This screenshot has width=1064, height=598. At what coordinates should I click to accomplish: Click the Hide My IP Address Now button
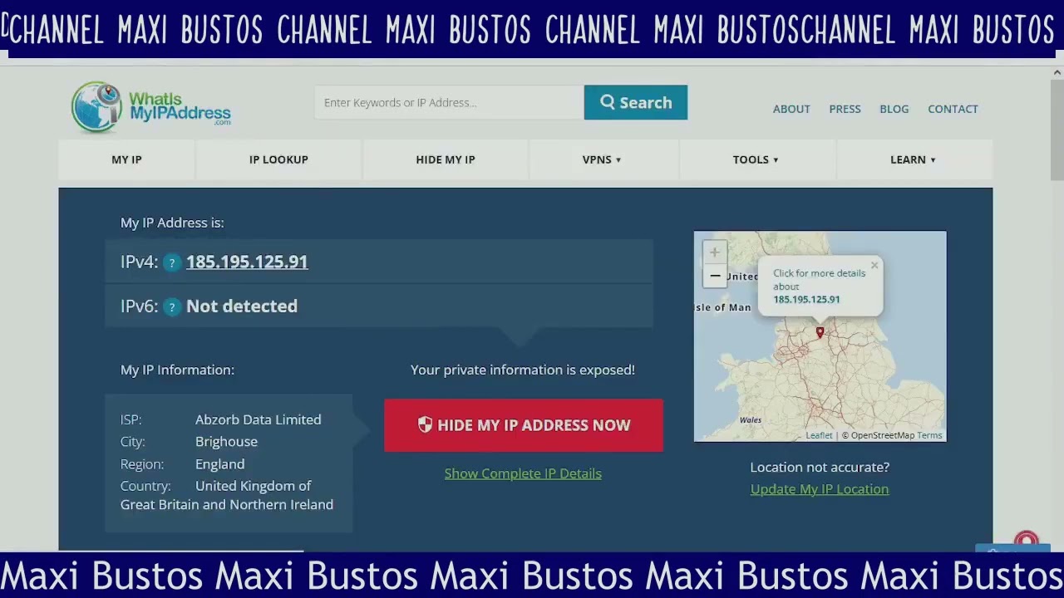524,425
